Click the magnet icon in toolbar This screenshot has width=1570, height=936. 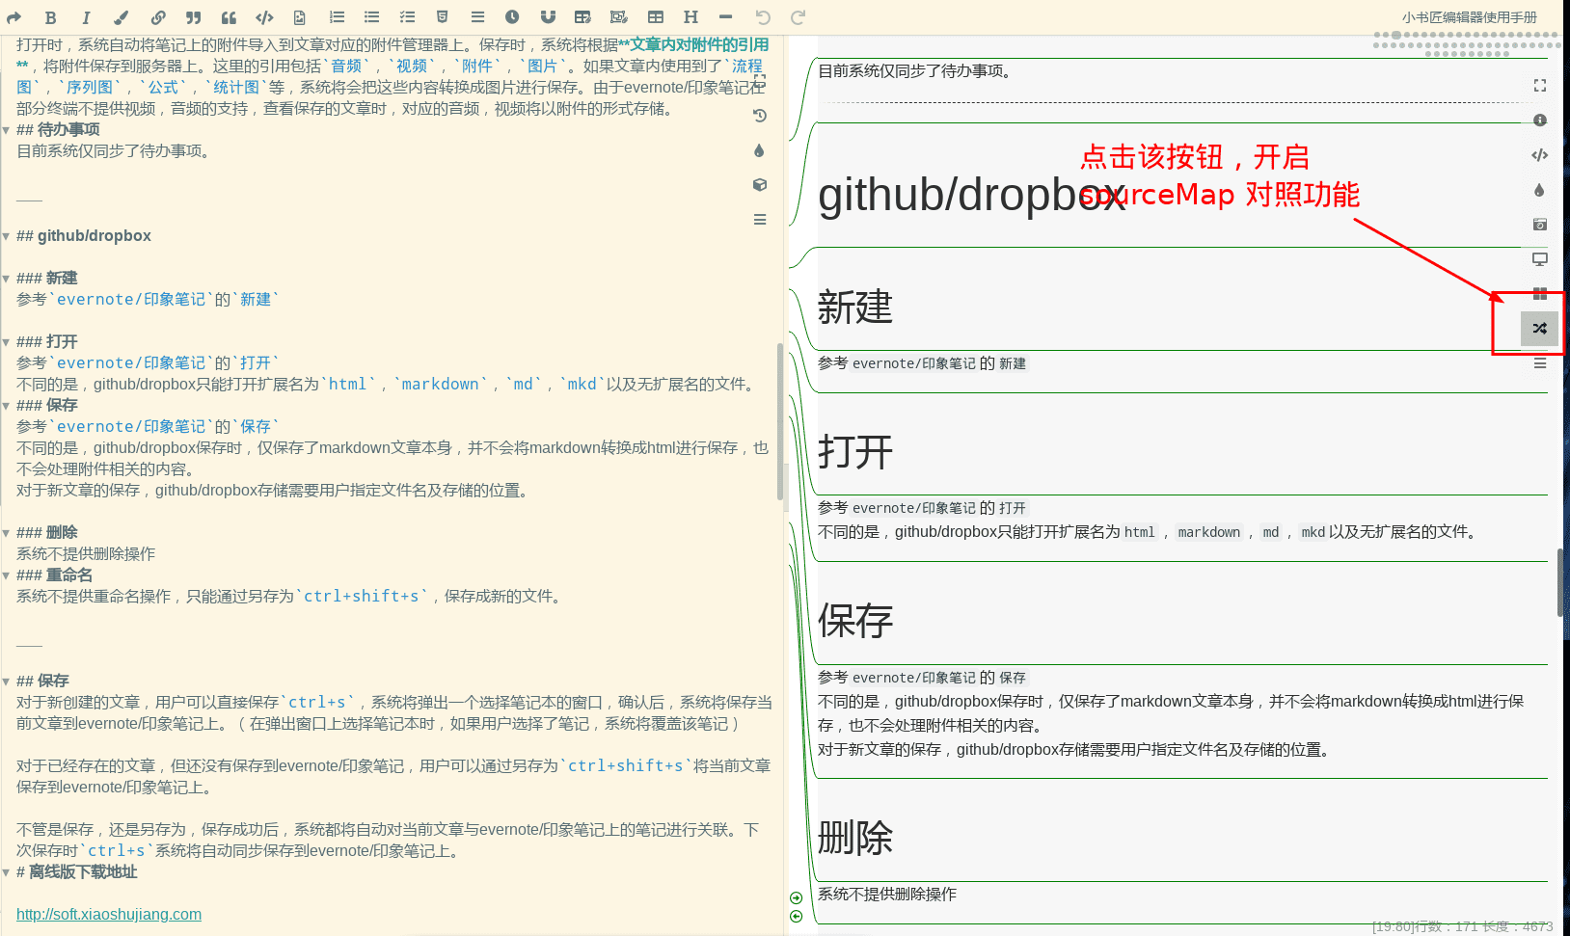(x=548, y=17)
